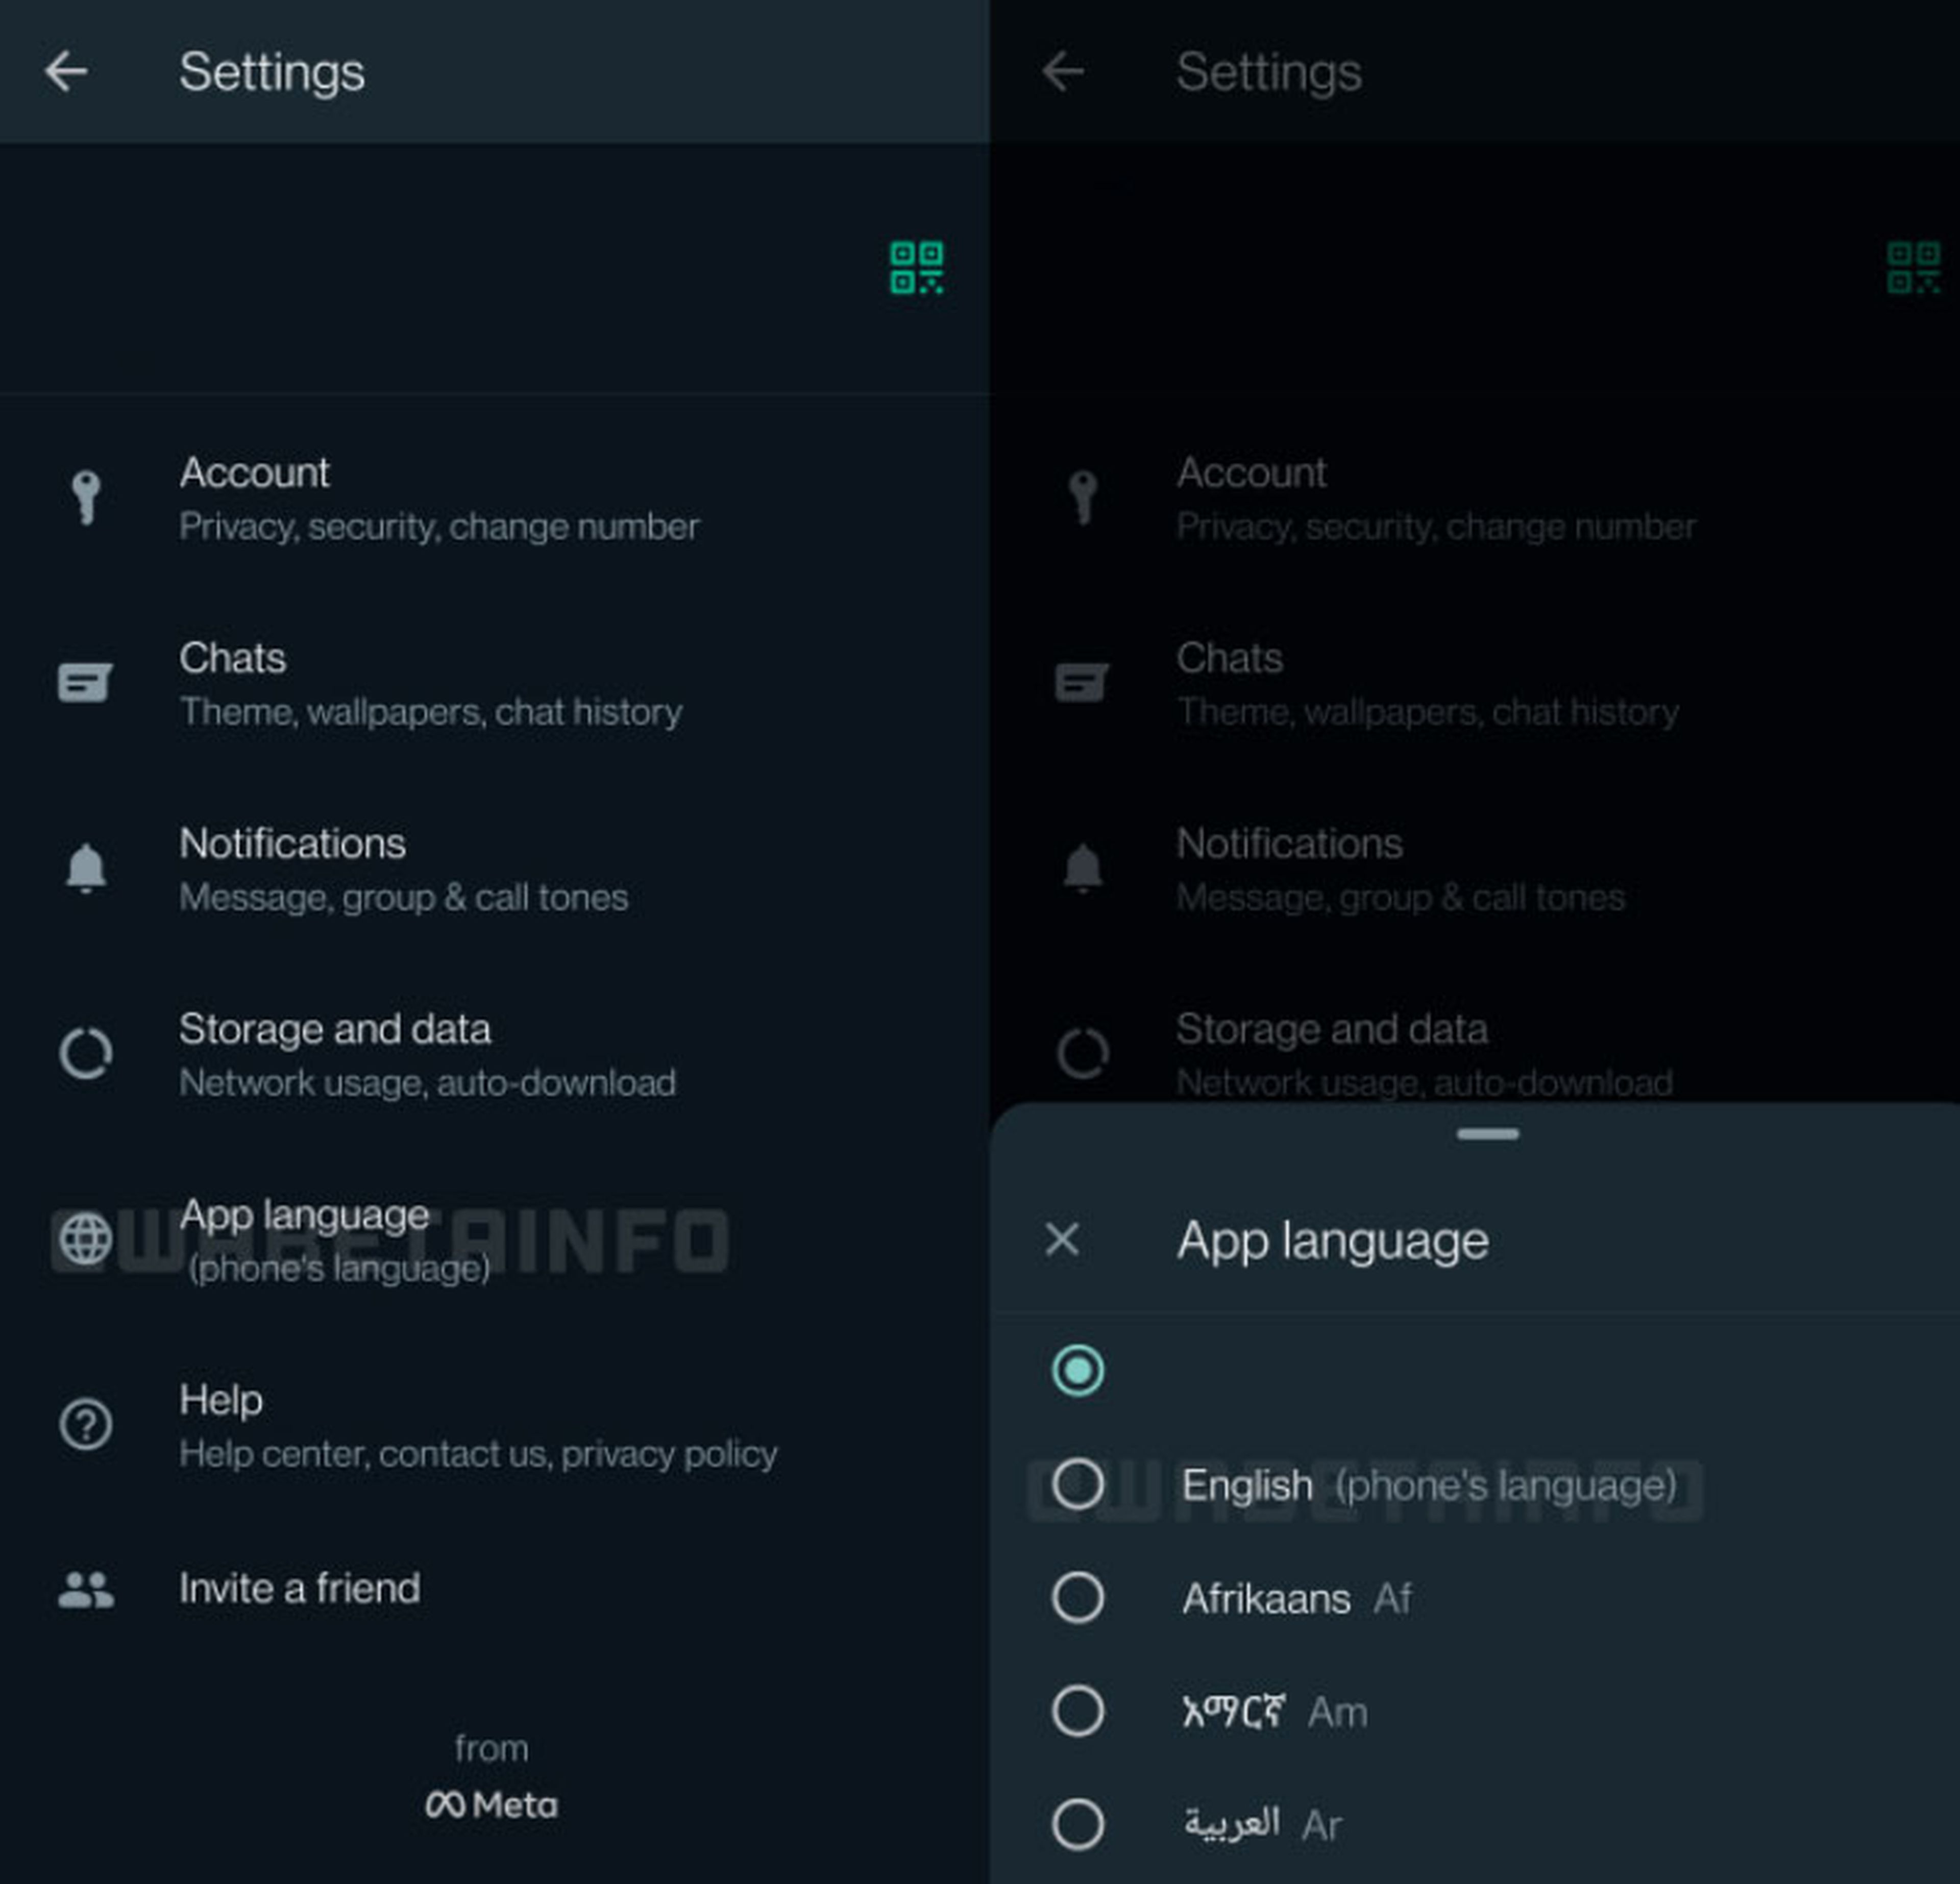Click dimmed 'Account' title in right panel

coord(1251,473)
